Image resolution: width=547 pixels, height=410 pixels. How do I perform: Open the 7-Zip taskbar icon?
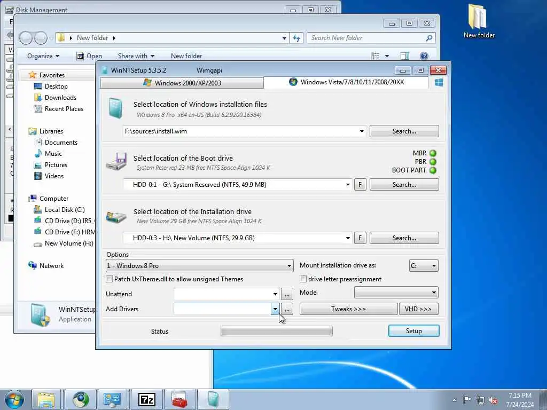[x=146, y=399]
